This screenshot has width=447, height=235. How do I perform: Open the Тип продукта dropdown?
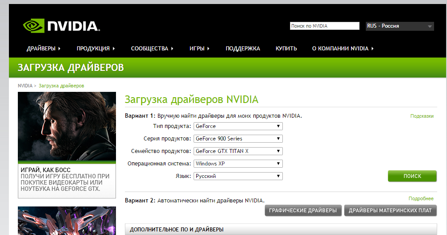pos(238,126)
